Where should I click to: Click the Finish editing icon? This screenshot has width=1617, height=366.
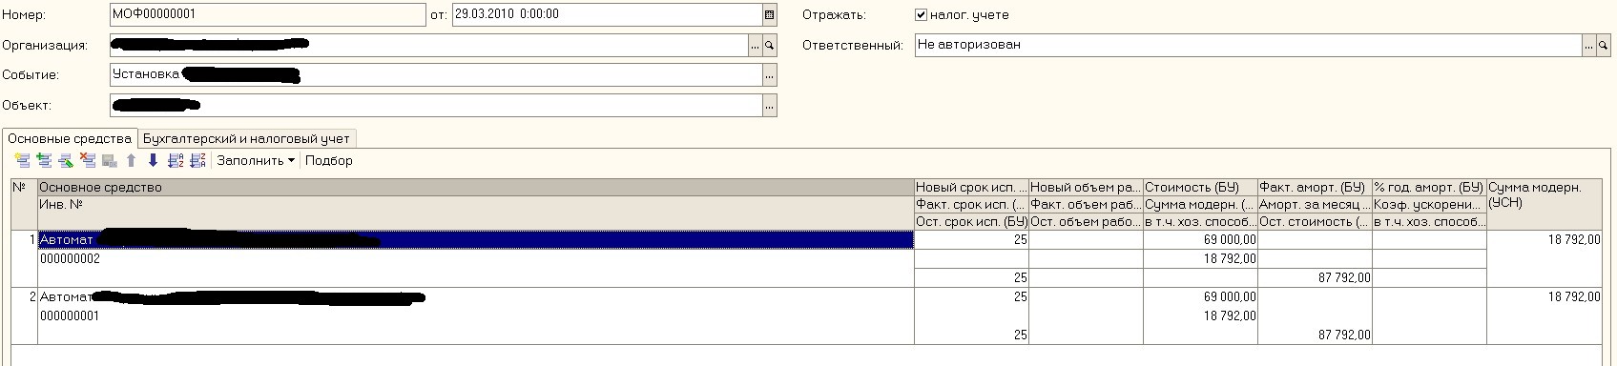click(109, 160)
